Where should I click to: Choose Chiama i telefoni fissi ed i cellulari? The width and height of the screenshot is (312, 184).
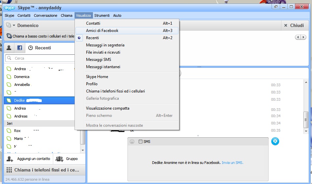coord(127,91)
